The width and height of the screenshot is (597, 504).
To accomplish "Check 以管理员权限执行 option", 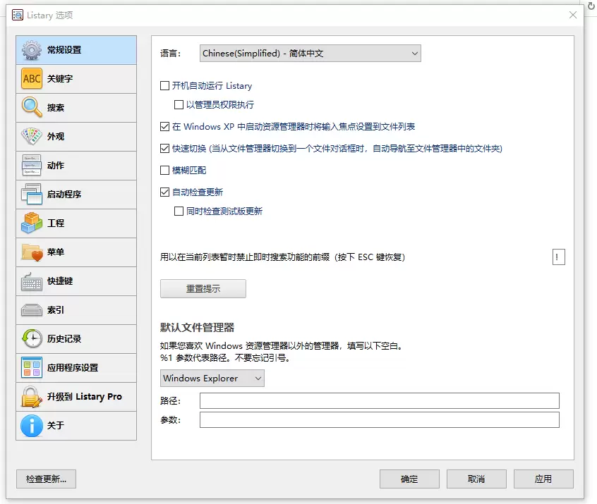I will (x=179, y=104).
